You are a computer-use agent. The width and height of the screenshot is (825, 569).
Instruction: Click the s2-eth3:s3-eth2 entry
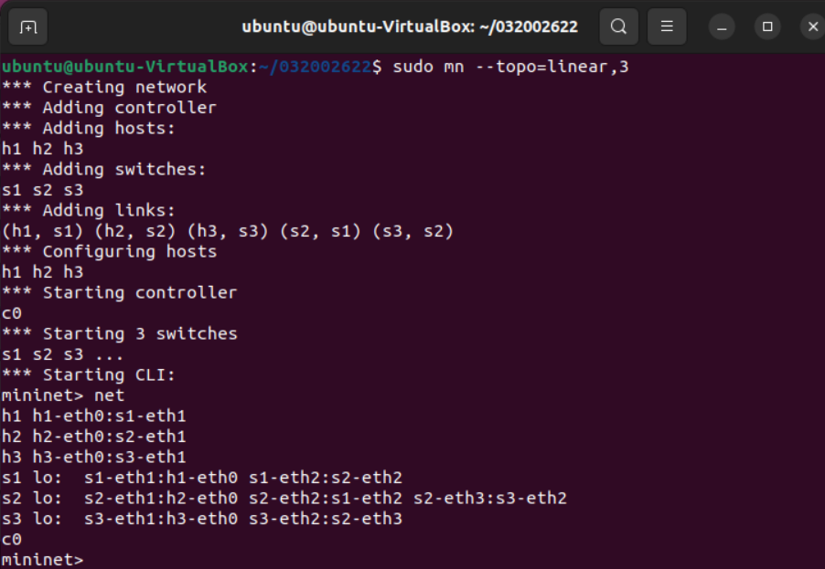[x=490, y=498]
